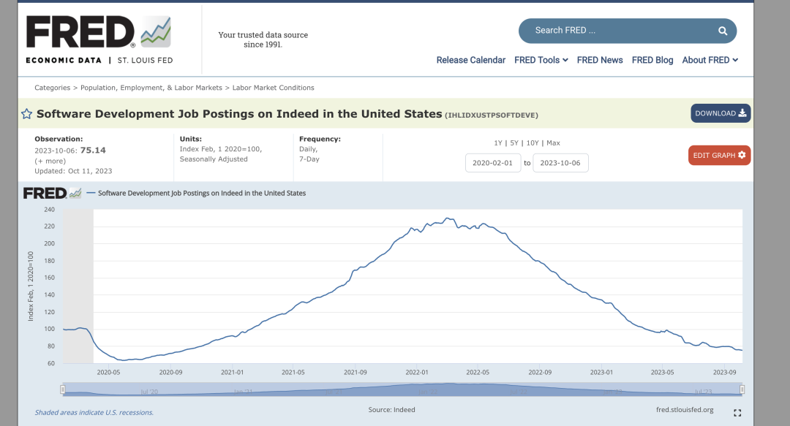The width and height of the screenshot is (790, 426).
Task: Click the right handle of the range slider
Action: point(742,389)
